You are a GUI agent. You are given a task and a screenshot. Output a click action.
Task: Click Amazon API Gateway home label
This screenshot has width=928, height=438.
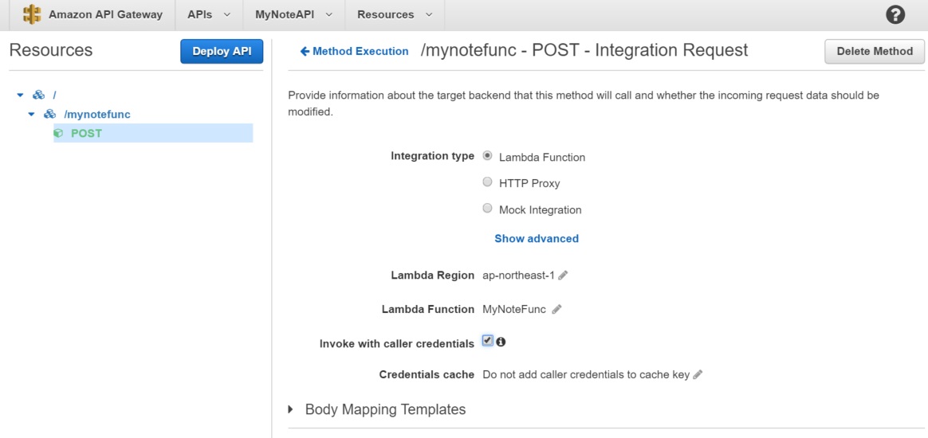(105, 15)
